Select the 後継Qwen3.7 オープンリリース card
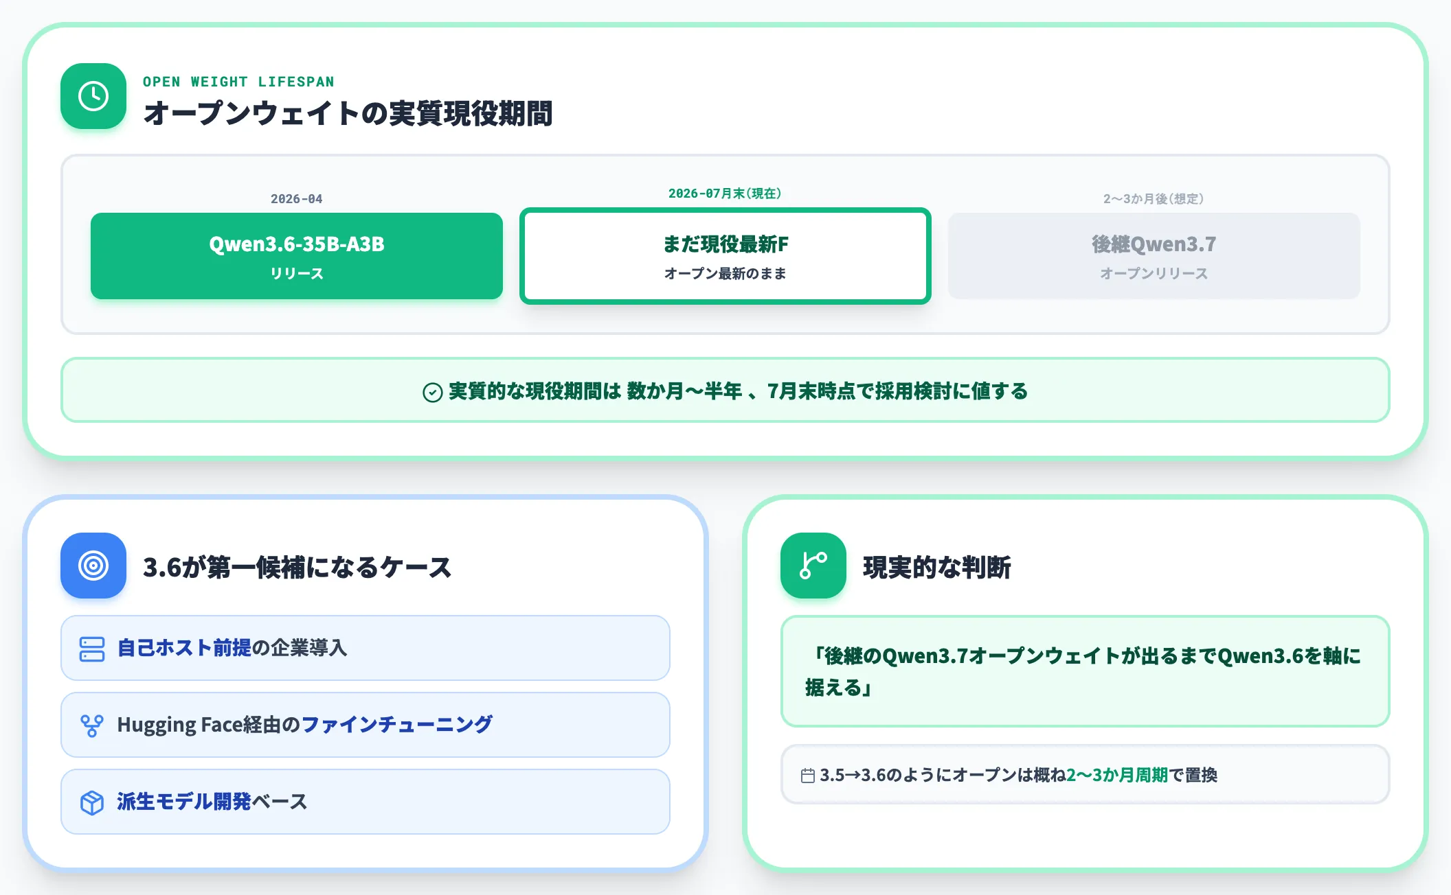 [x=1154, y=256]
